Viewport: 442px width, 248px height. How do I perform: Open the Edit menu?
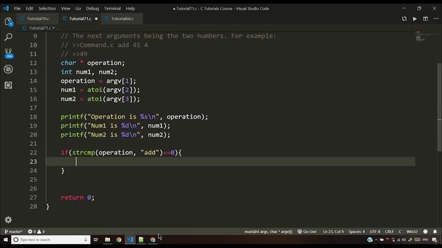(x=29, y=8)
